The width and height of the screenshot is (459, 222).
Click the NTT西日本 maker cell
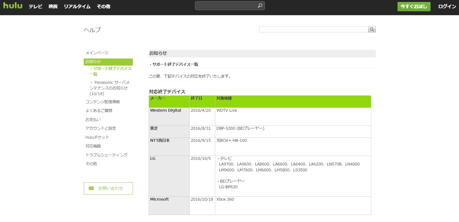click(169, 147)
